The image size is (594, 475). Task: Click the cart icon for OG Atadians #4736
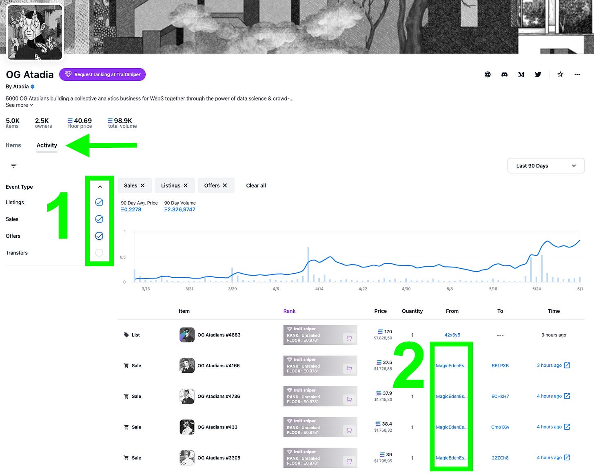349,399
